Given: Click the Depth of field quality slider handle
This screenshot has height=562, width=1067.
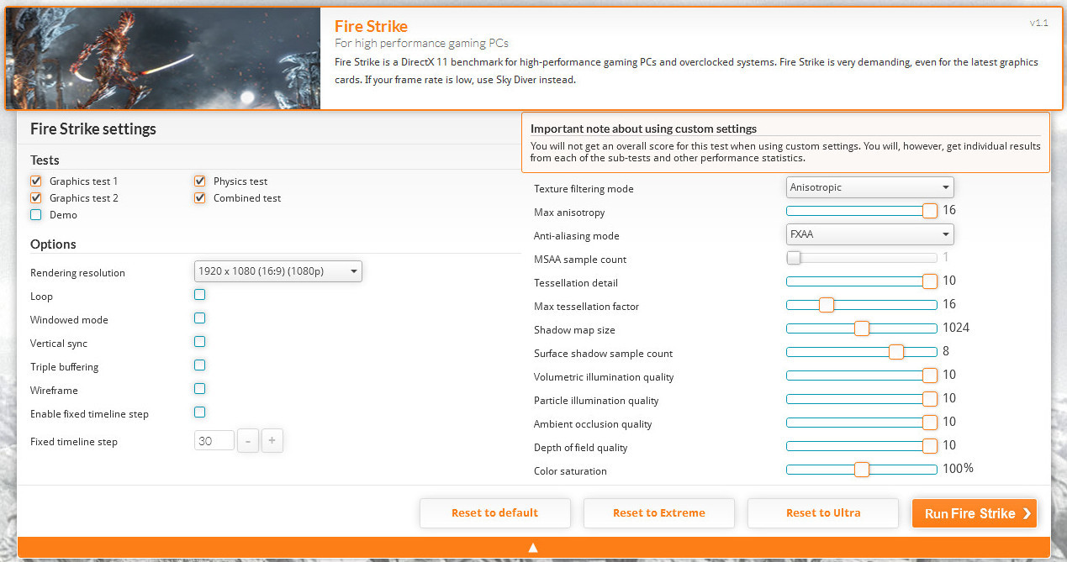Looking at the screenshot, I should pos(930,446).
